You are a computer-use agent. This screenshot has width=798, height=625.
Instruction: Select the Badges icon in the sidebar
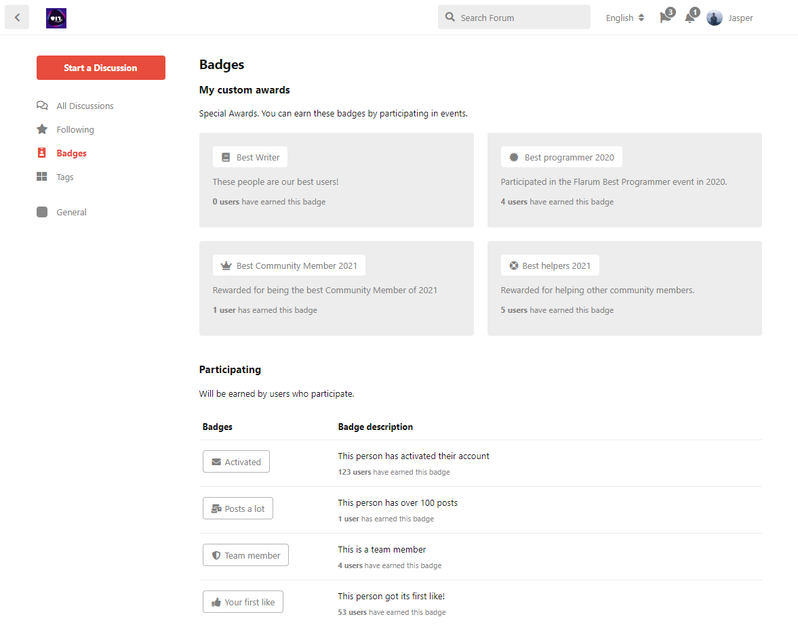tap(42, 153)
